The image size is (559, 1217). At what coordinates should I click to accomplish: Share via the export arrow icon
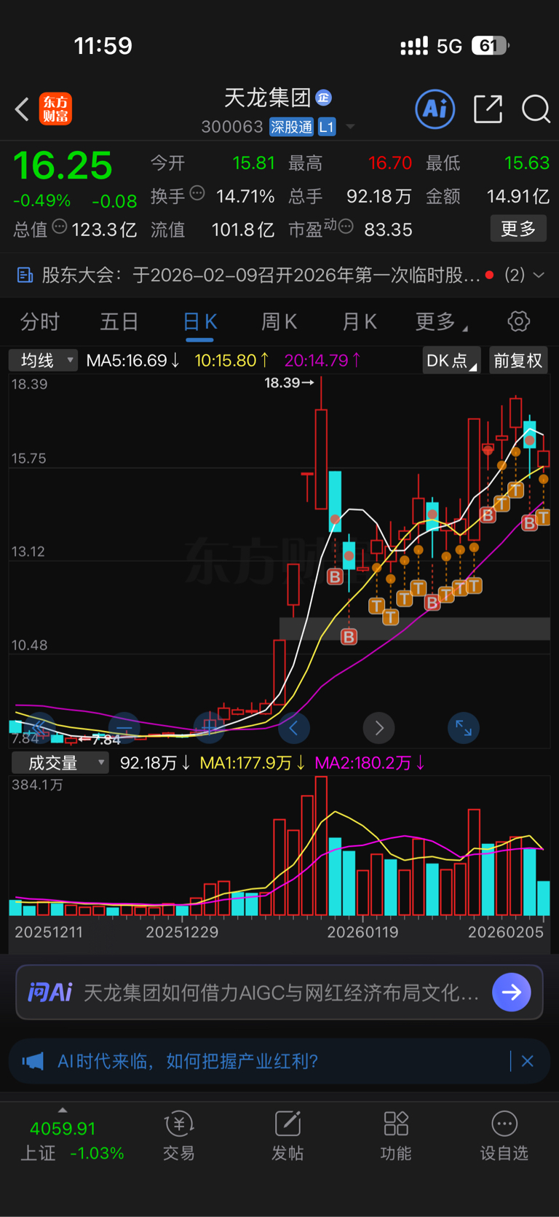pos(488,109)
